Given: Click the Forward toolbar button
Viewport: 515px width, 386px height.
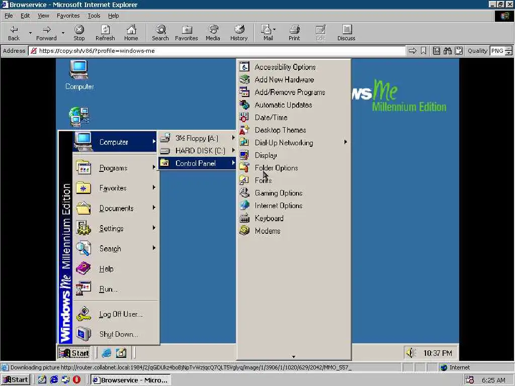Looking at the screenshot, I should pos(46,33).
